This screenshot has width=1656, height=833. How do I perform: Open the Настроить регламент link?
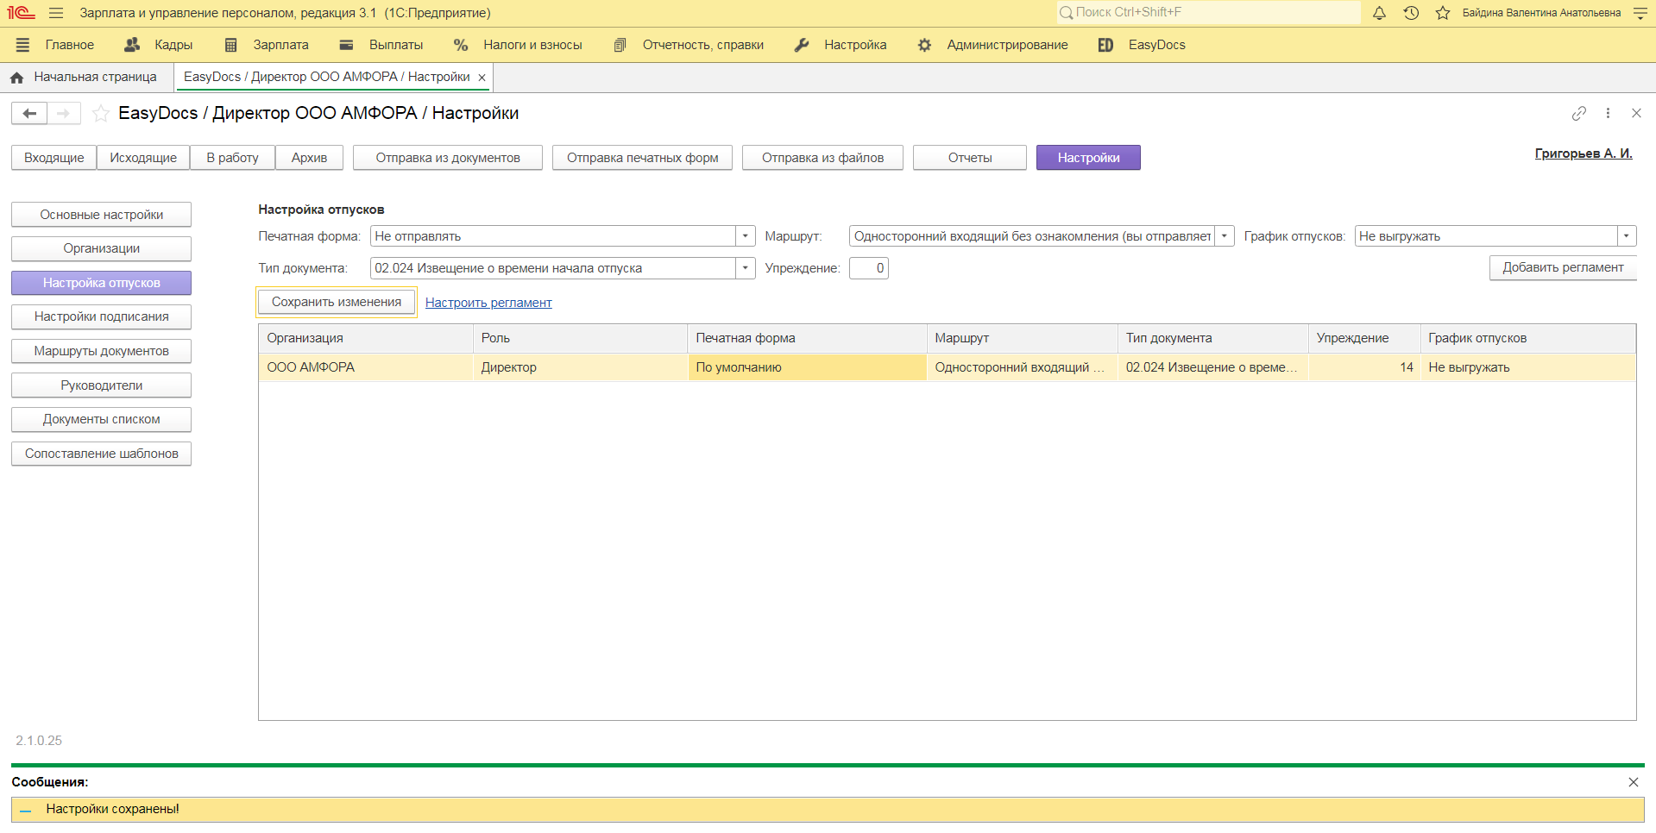coord(488,302)
